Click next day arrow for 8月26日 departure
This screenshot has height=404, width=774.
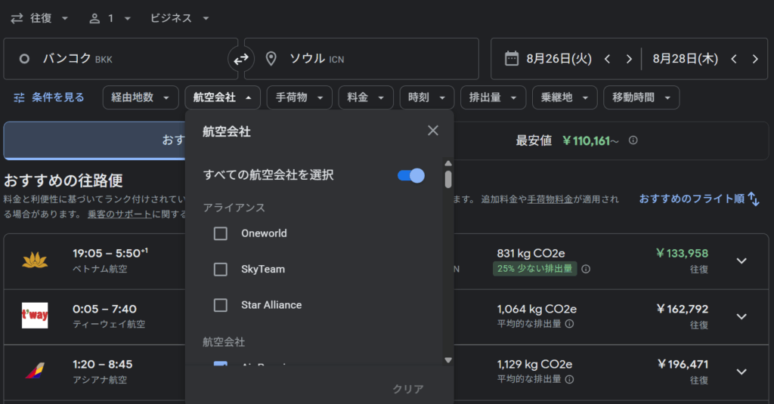pos(629,59)
